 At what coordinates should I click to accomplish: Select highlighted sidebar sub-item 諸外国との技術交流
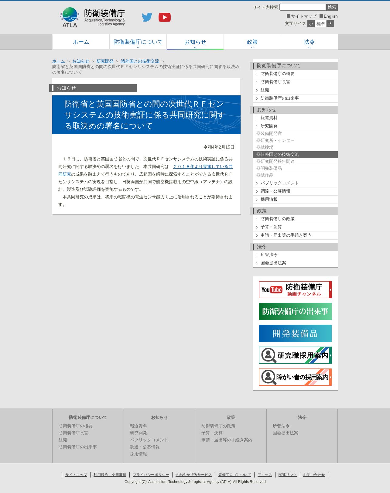click(x=295, y=155)
